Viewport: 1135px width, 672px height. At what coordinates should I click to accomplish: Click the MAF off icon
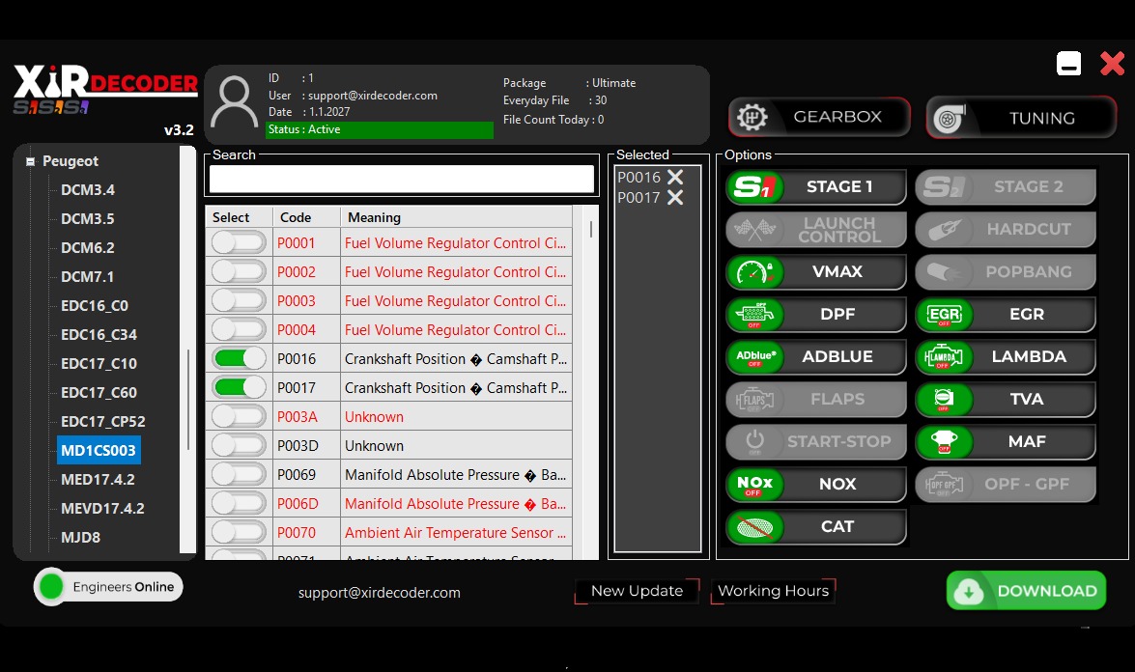click(944, 442)
